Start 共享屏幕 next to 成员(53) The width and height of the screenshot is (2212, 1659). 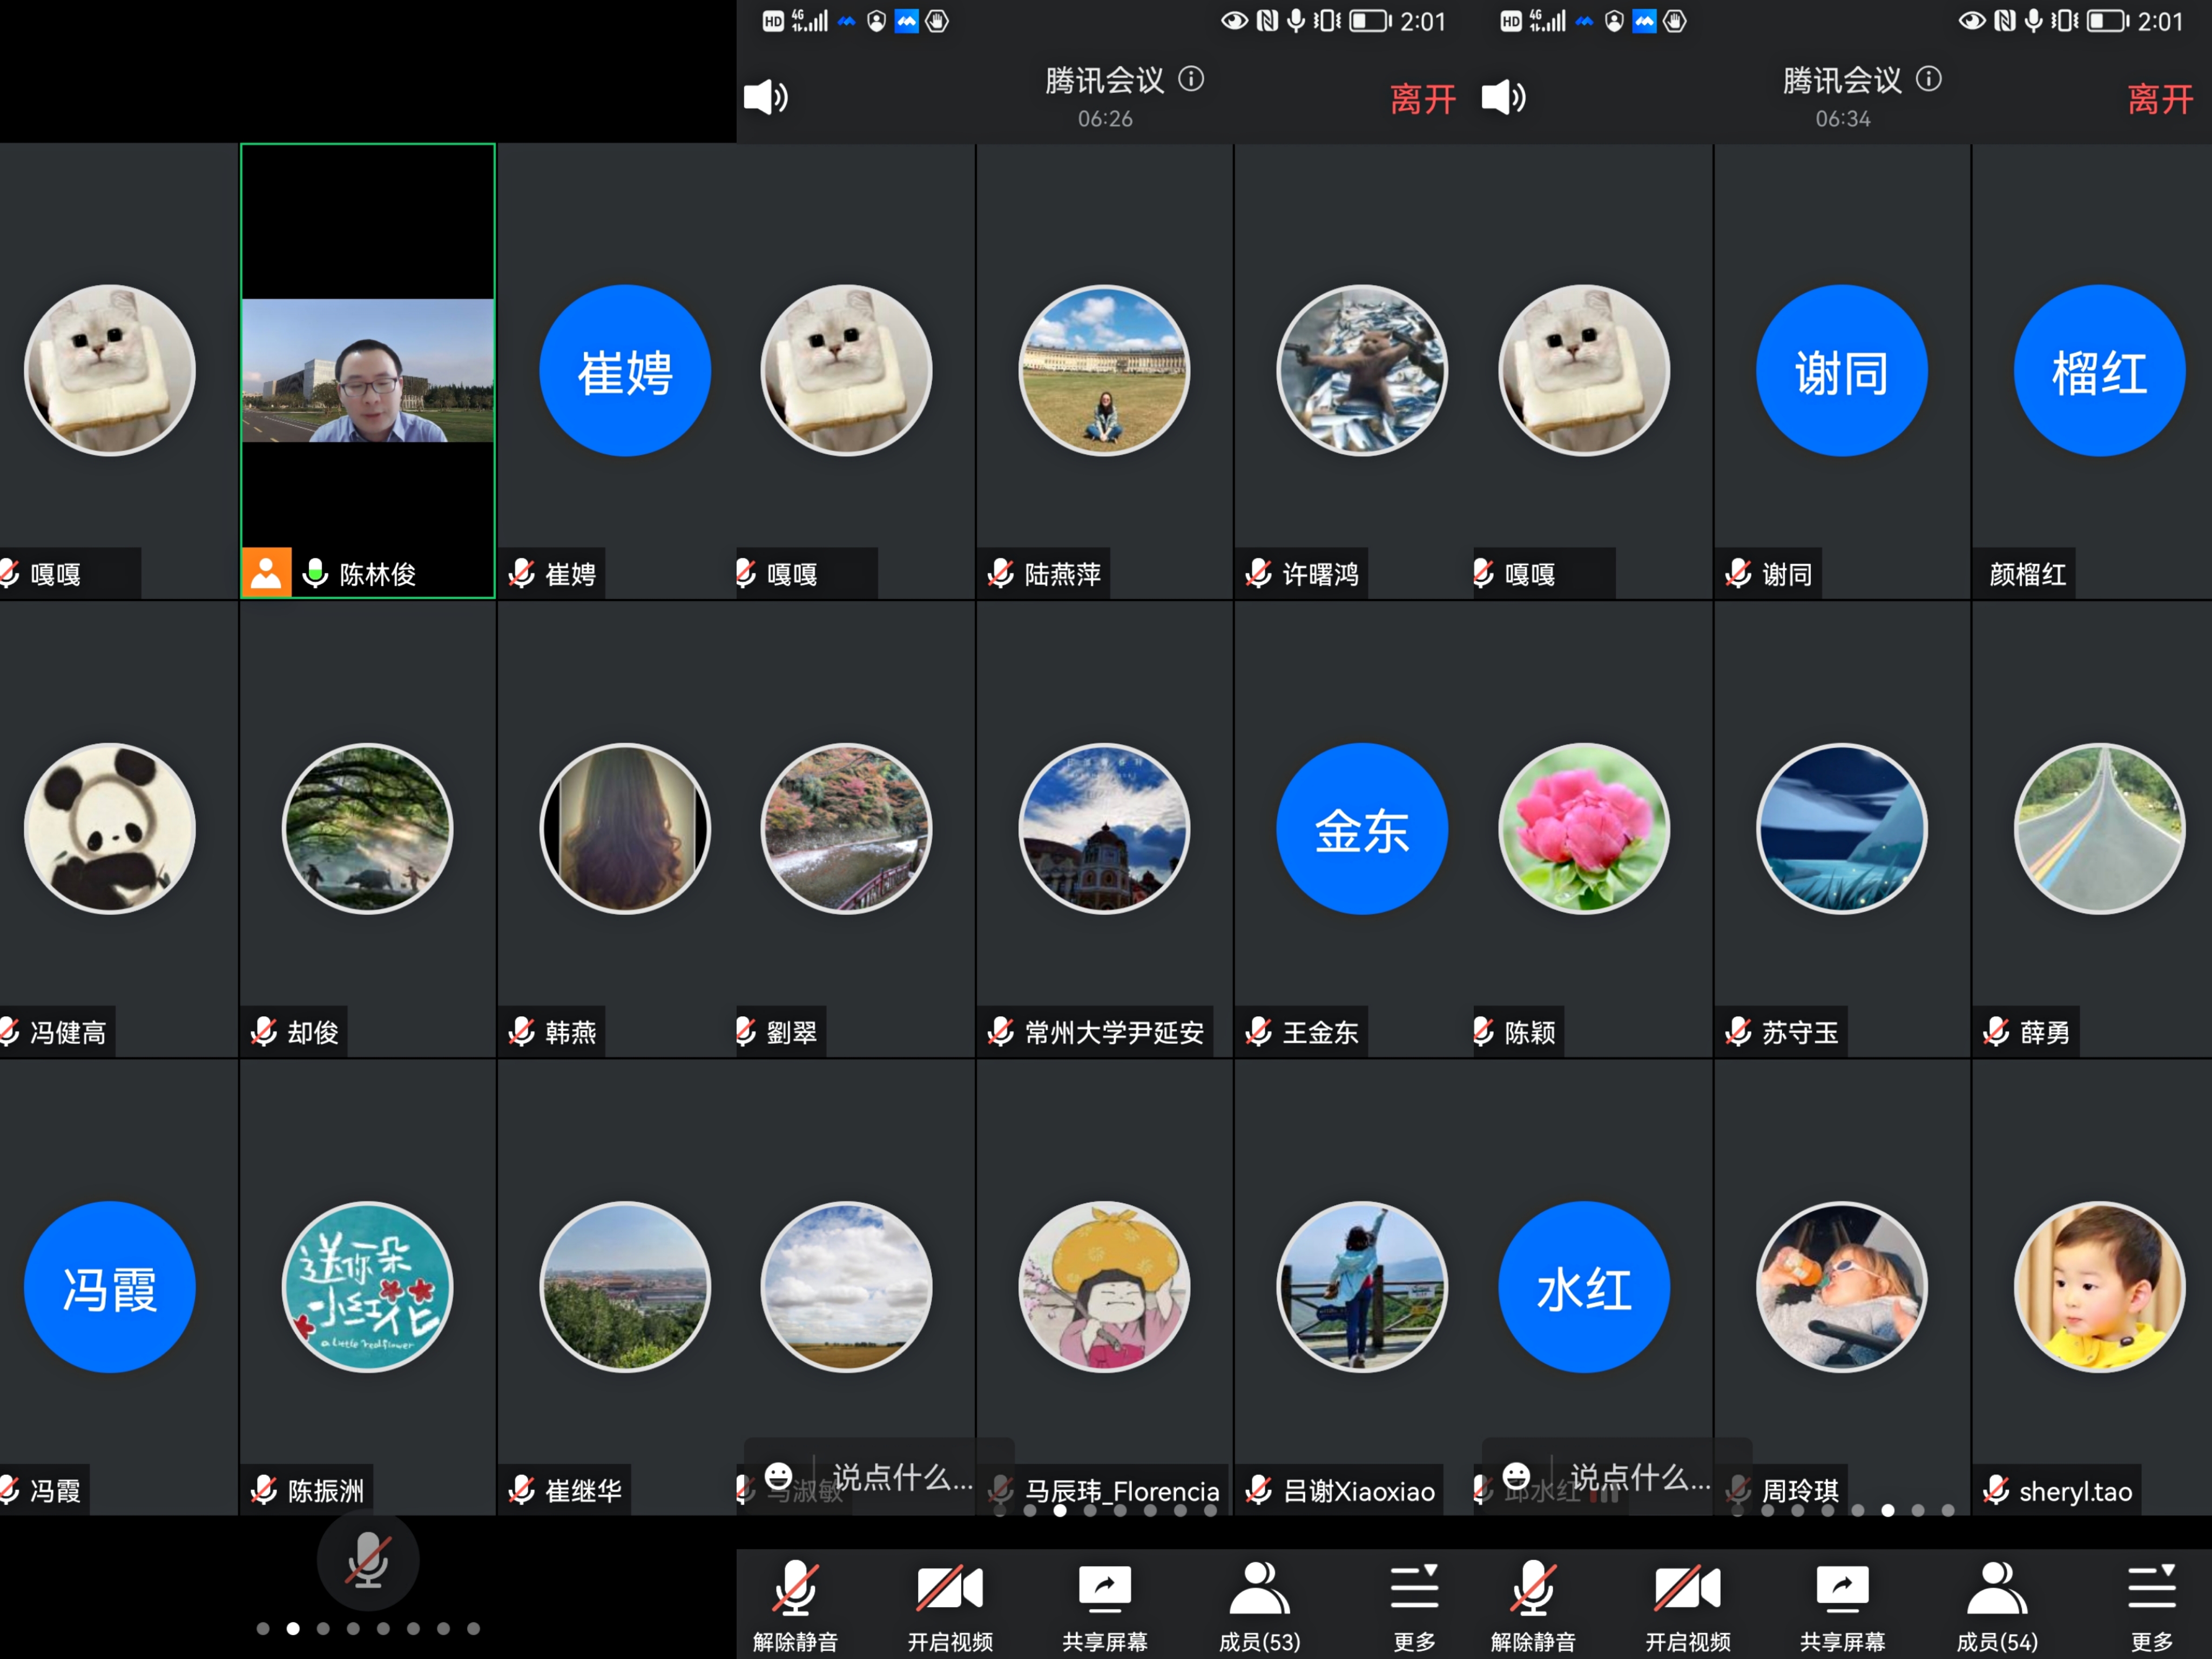[1105, 1605]
